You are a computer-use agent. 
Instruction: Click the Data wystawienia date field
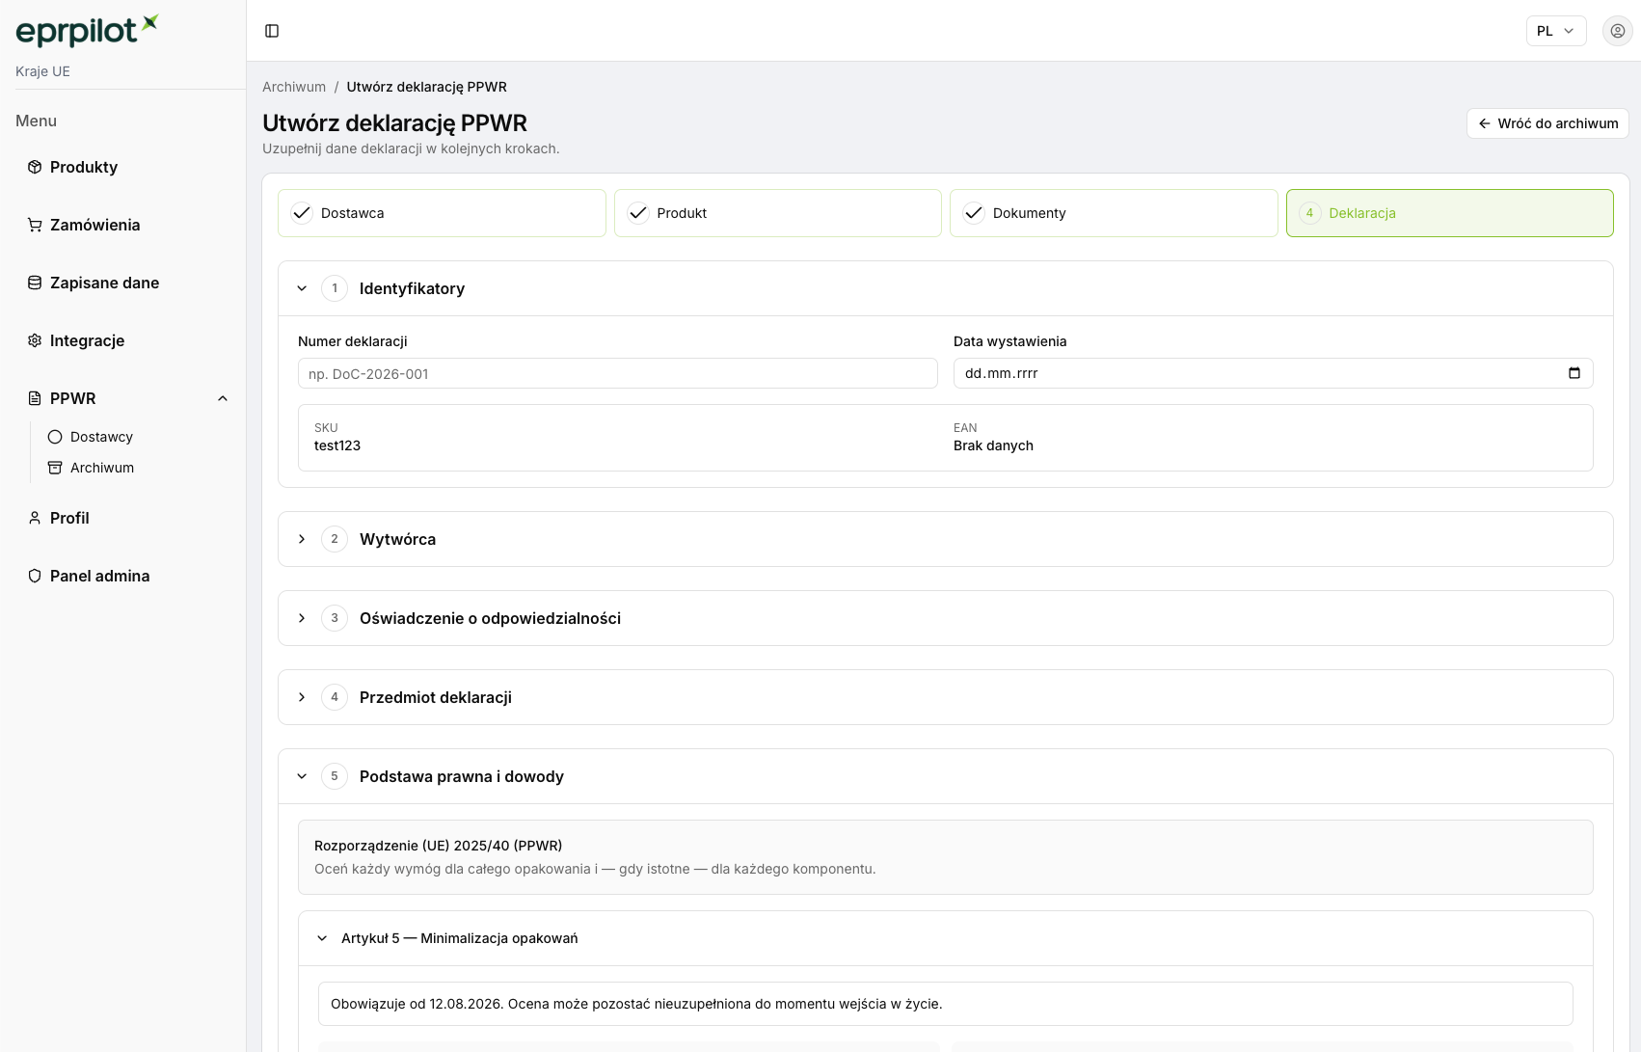1273,373
